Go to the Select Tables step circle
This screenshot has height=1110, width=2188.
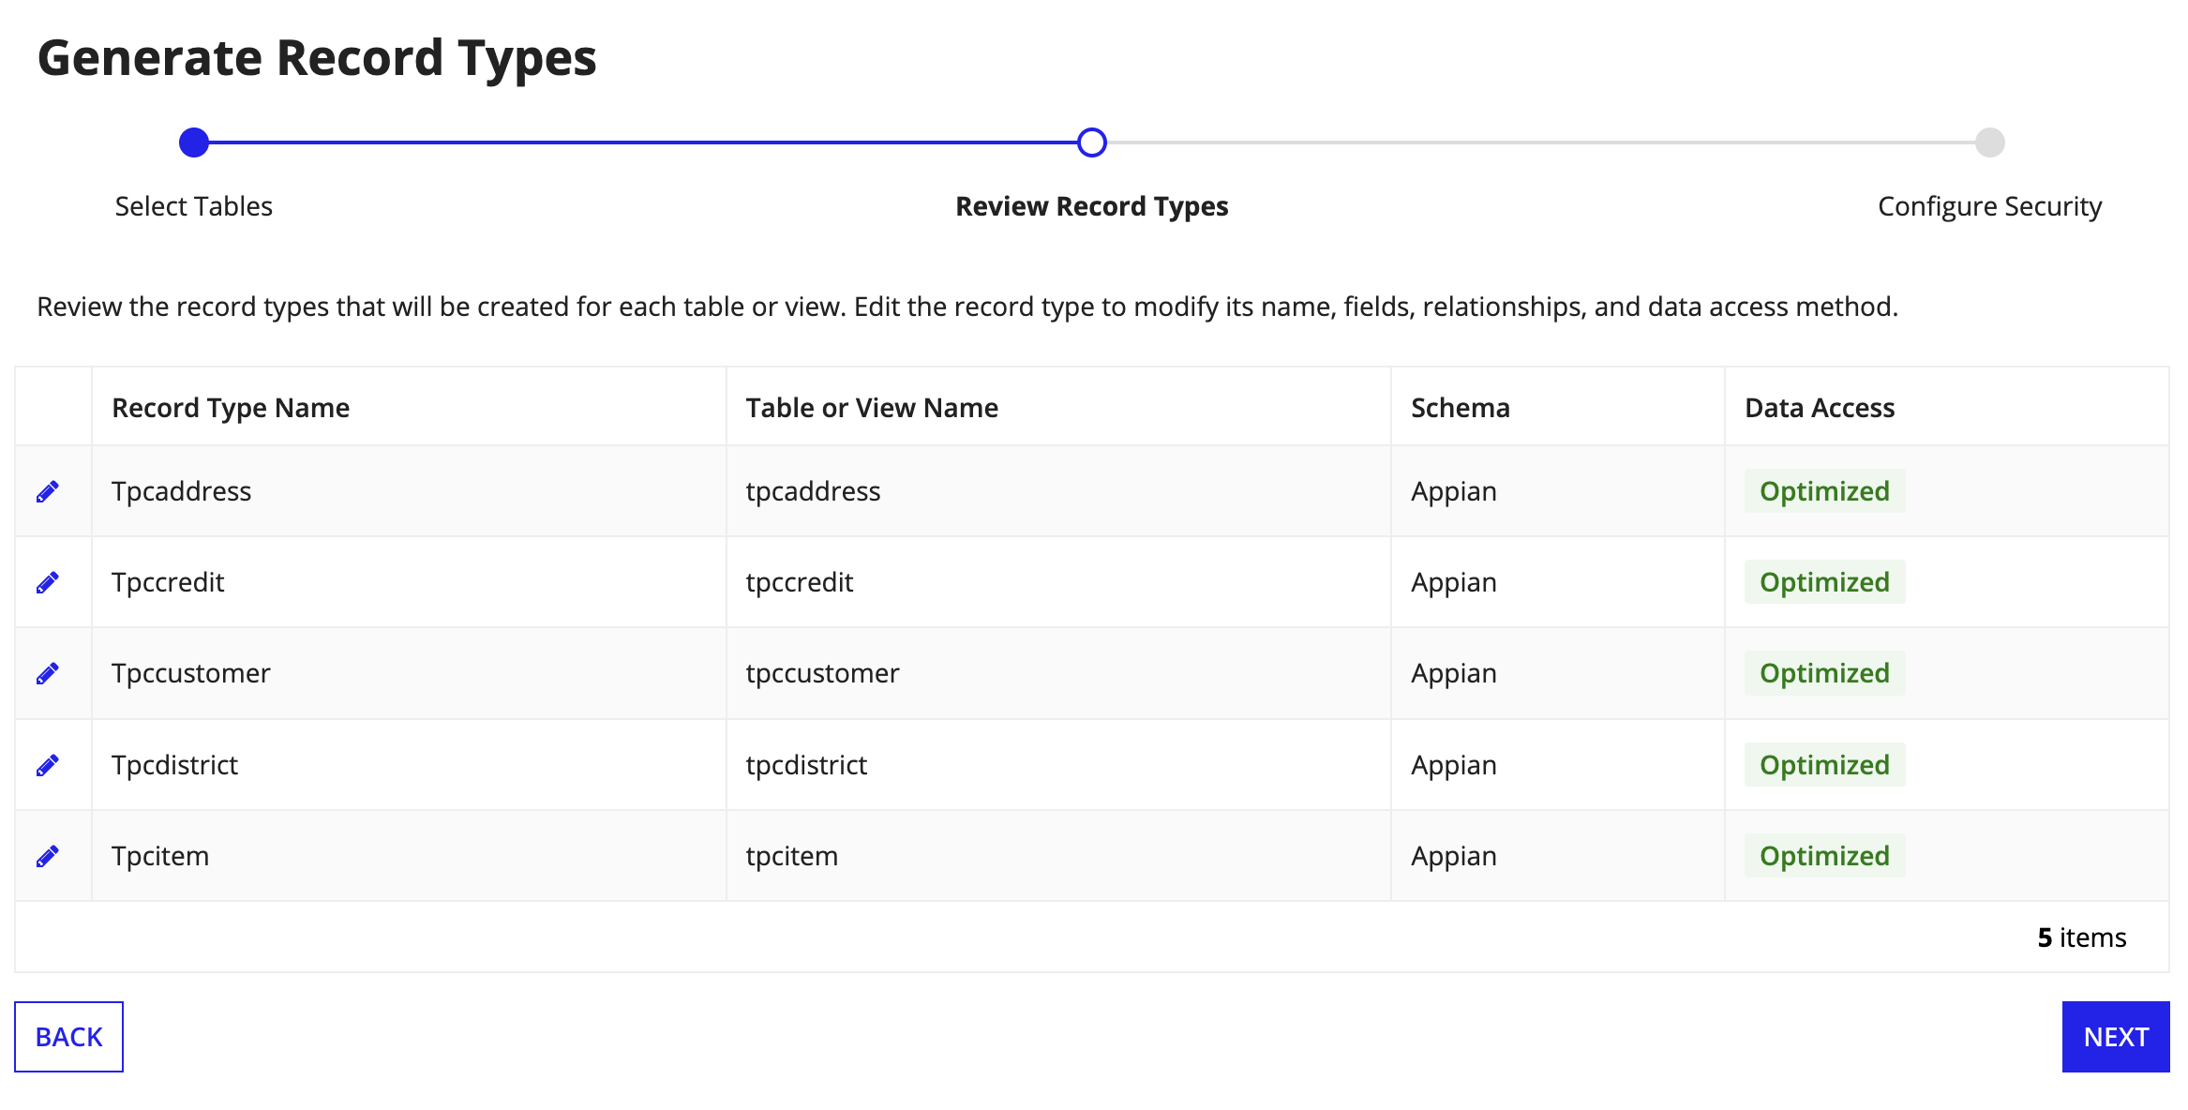pos(194,142)
